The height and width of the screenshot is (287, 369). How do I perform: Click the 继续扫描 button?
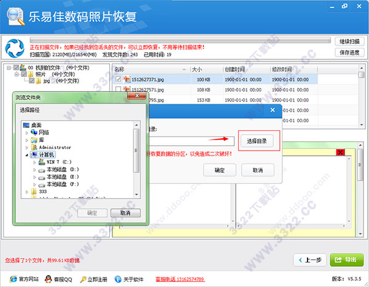click(349, 42)
